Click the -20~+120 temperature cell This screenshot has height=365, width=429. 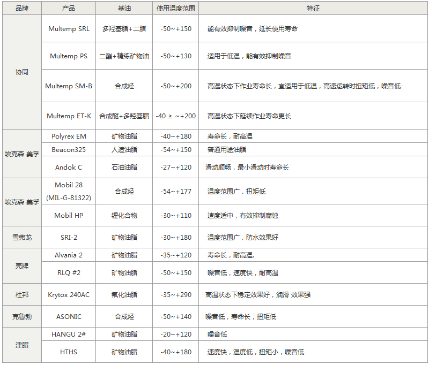pyautogui.click(x=176, y=334)
